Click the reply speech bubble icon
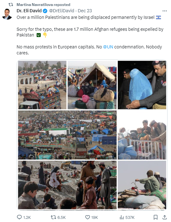 tap(19, 217)
